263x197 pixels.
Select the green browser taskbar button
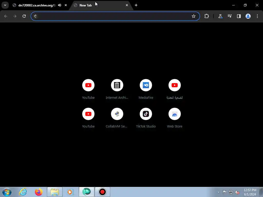click(87, 192)
